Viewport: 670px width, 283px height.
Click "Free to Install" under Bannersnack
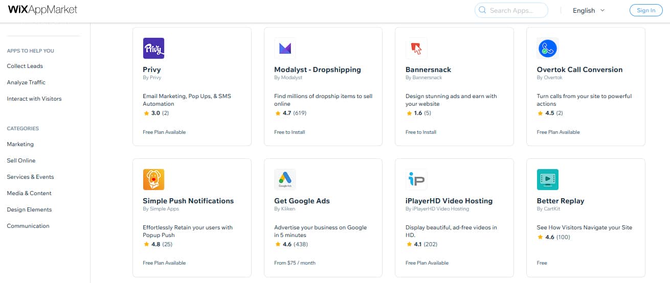(x=421, y=132)
